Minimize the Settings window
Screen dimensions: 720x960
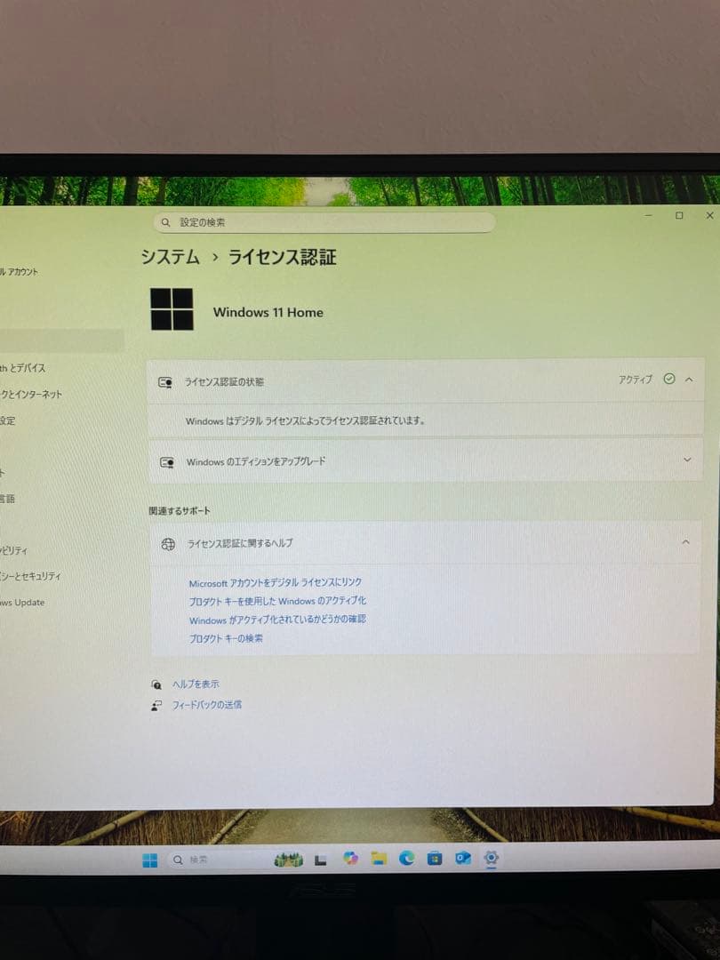(648, 215)
